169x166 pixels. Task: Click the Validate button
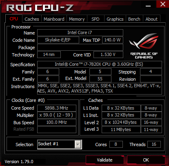105,160
